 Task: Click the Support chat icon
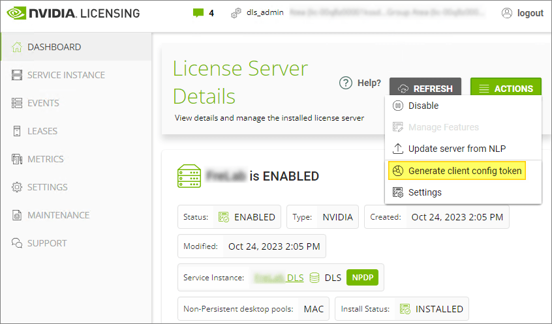point(17,243)
